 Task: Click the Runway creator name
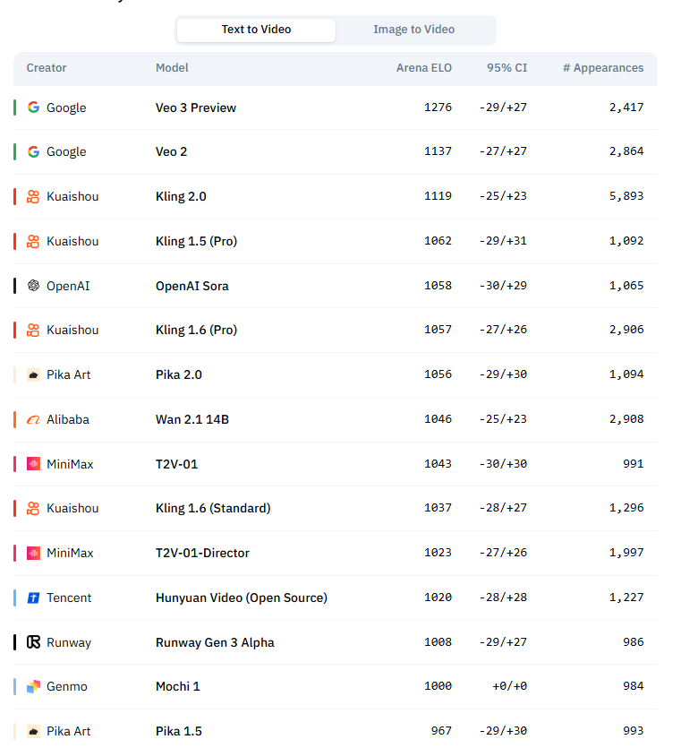click(x=69, y=642)
